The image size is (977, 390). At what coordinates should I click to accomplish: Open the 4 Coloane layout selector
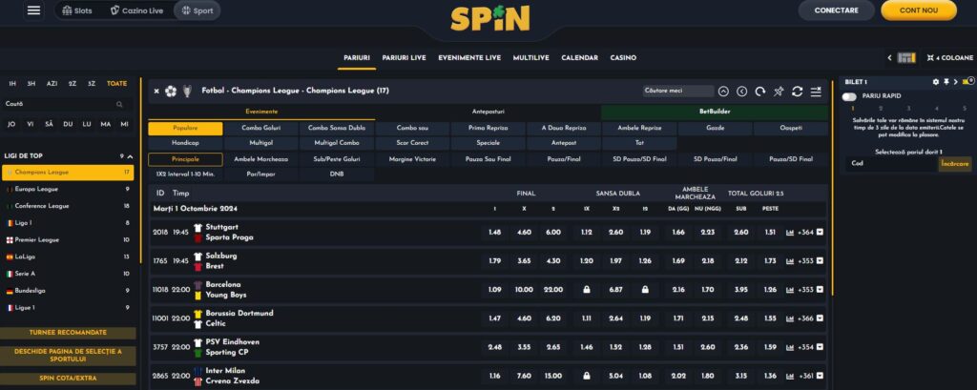pyautogui.click(x=949, y=58)
